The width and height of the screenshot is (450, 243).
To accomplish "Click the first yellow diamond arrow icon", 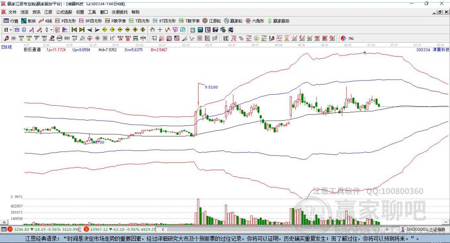I will [105, 30].
